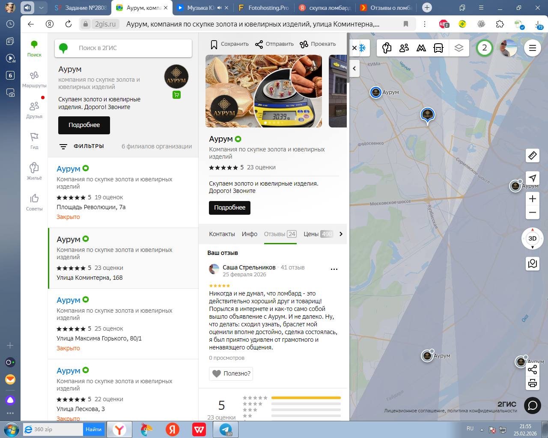This screenshot has height=438, width=548.
Task: Open the map layers stack icon
Action: [459, 48]
